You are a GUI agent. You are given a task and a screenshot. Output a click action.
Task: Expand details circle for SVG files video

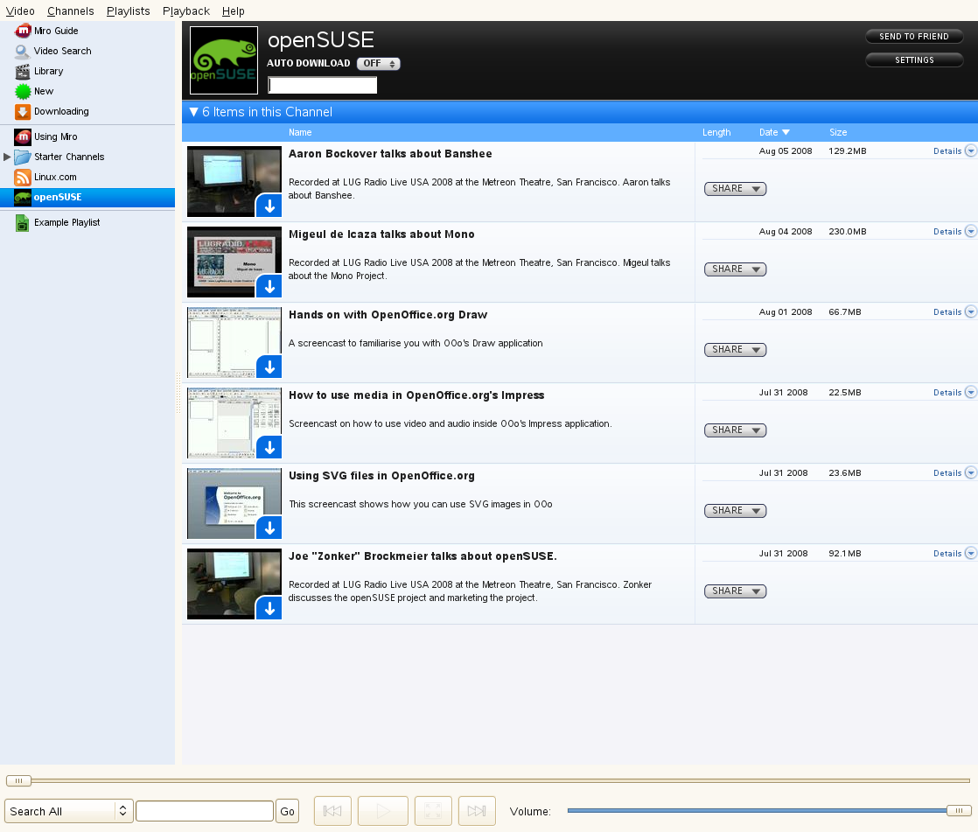(970, 472)
